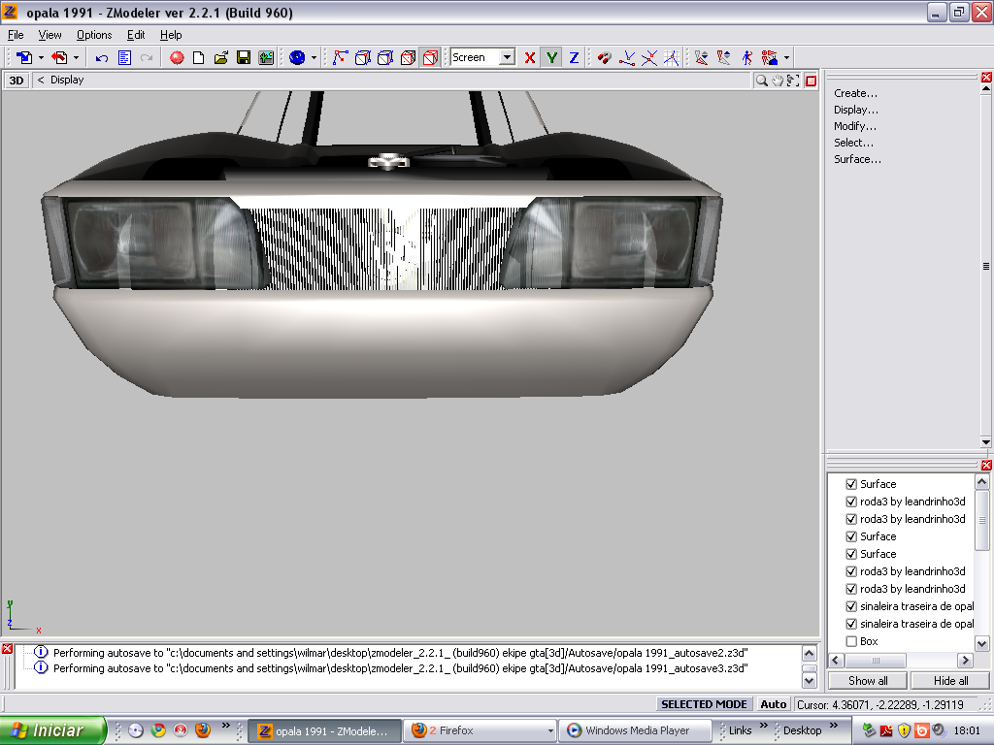The image size is (994, 745).
Task: Click the Open folder icon
Action: point(220,57)
